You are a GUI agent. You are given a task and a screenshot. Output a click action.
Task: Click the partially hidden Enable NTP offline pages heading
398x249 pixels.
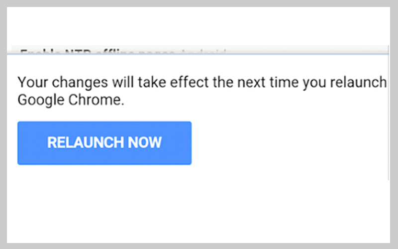pos(119,52)
